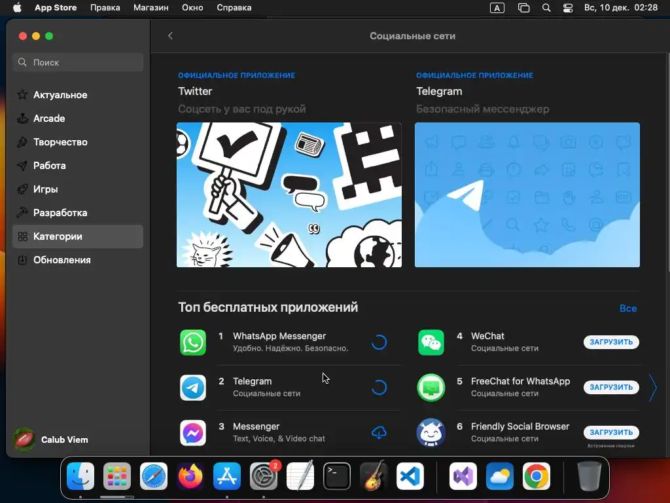Open the Telegram featured banner image
670x503 pixels.
(x=527, y=195)
